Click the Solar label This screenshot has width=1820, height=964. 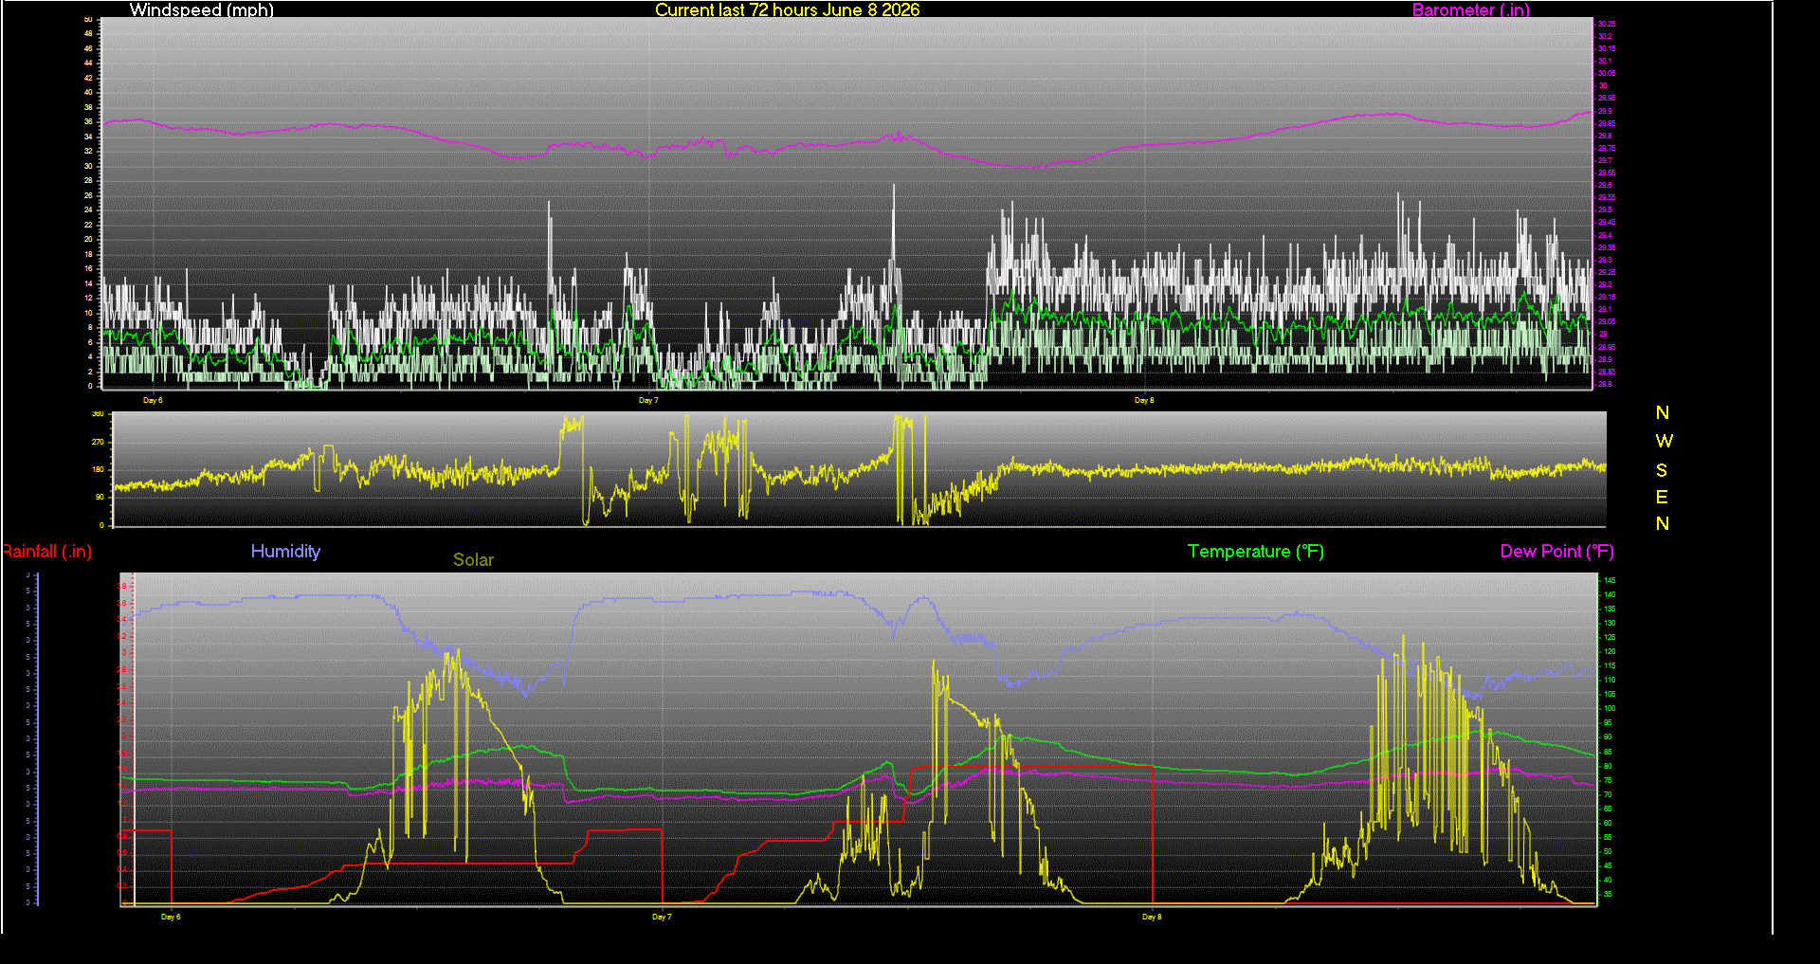click(473, 559)
